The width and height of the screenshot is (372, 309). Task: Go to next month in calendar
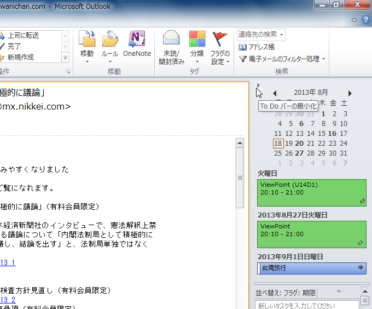coord(350,93)
